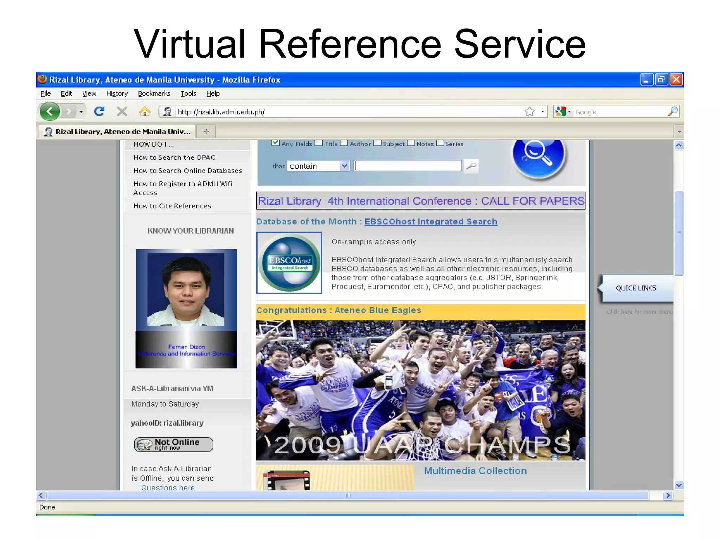
Task: Open a new tab with plus button
Action: 206,131
